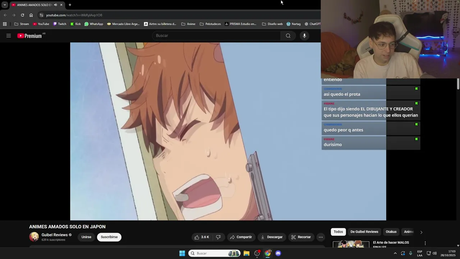This screenshot has width=460, height=259.
Task: Open OBS Studio from the taskbar
Action: [257, 253]
